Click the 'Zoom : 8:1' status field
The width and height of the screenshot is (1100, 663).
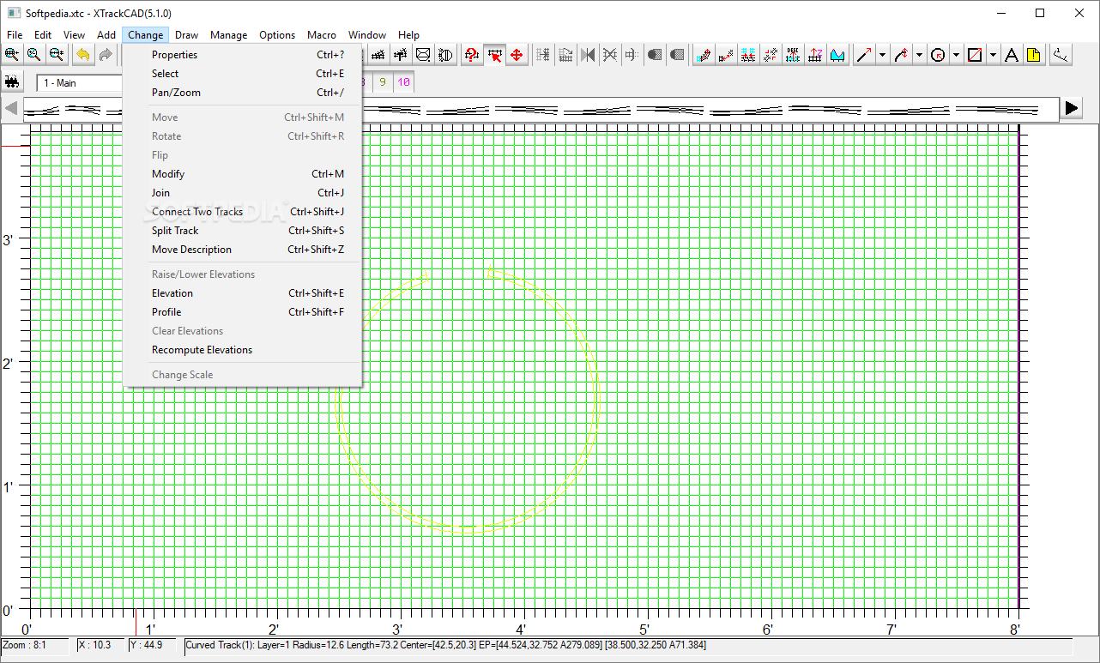(x=35, y=645)
